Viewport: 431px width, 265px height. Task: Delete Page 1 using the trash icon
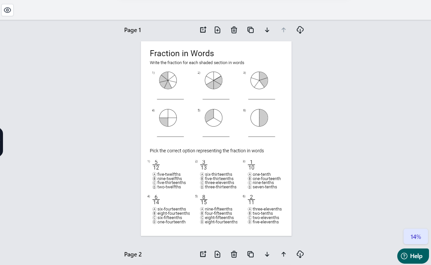point(234,30)
